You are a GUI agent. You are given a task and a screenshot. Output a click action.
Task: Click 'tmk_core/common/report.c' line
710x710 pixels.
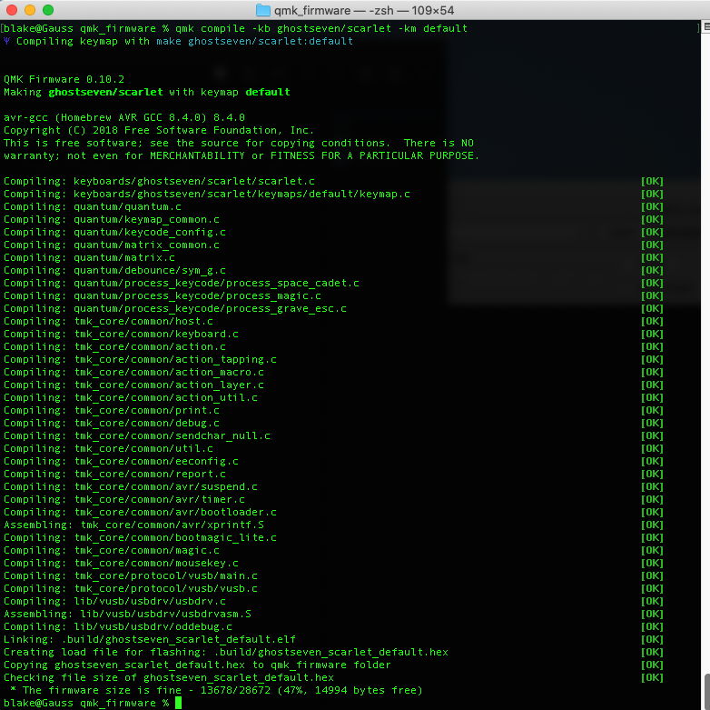114,474
